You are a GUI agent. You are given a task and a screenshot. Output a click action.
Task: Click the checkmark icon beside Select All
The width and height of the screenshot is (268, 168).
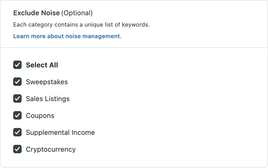click(x=17, y=65)
